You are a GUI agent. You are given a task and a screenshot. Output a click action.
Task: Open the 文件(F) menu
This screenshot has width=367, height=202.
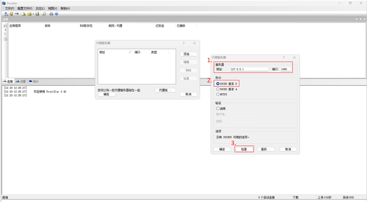click(x=10, y=8)
